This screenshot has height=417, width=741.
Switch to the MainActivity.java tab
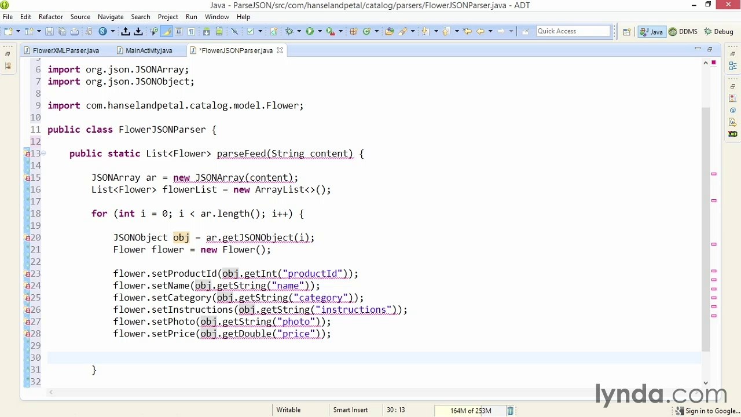[x=145, y=50]
